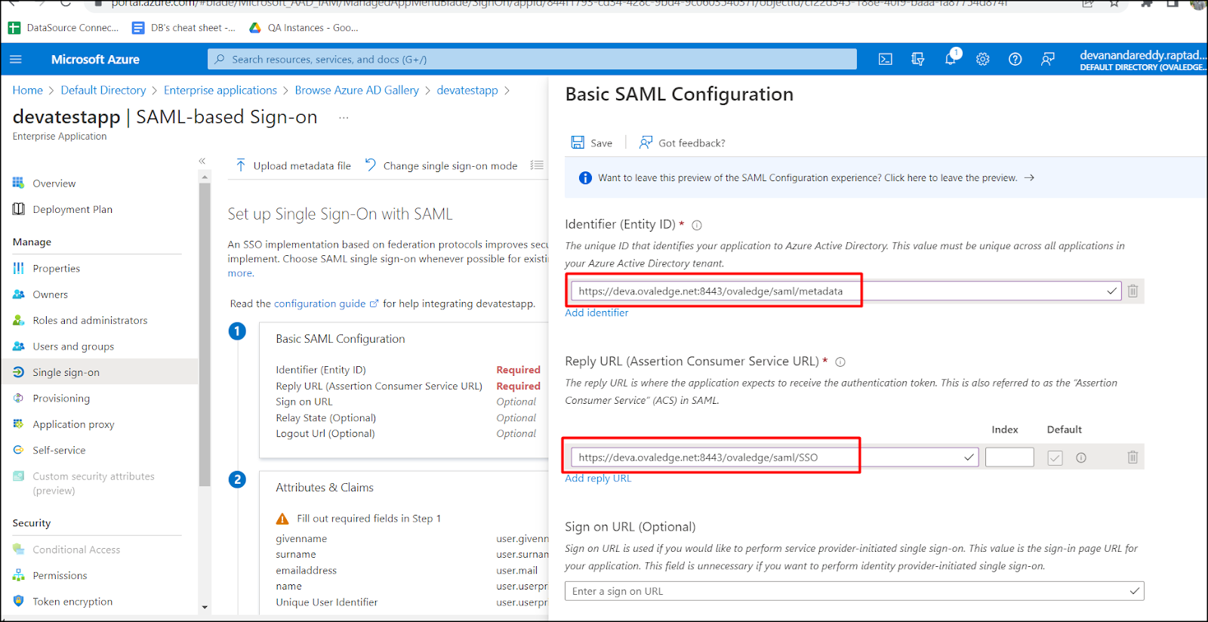Open Application proxy
The image size is (1208, 622).
pos(73,424)
